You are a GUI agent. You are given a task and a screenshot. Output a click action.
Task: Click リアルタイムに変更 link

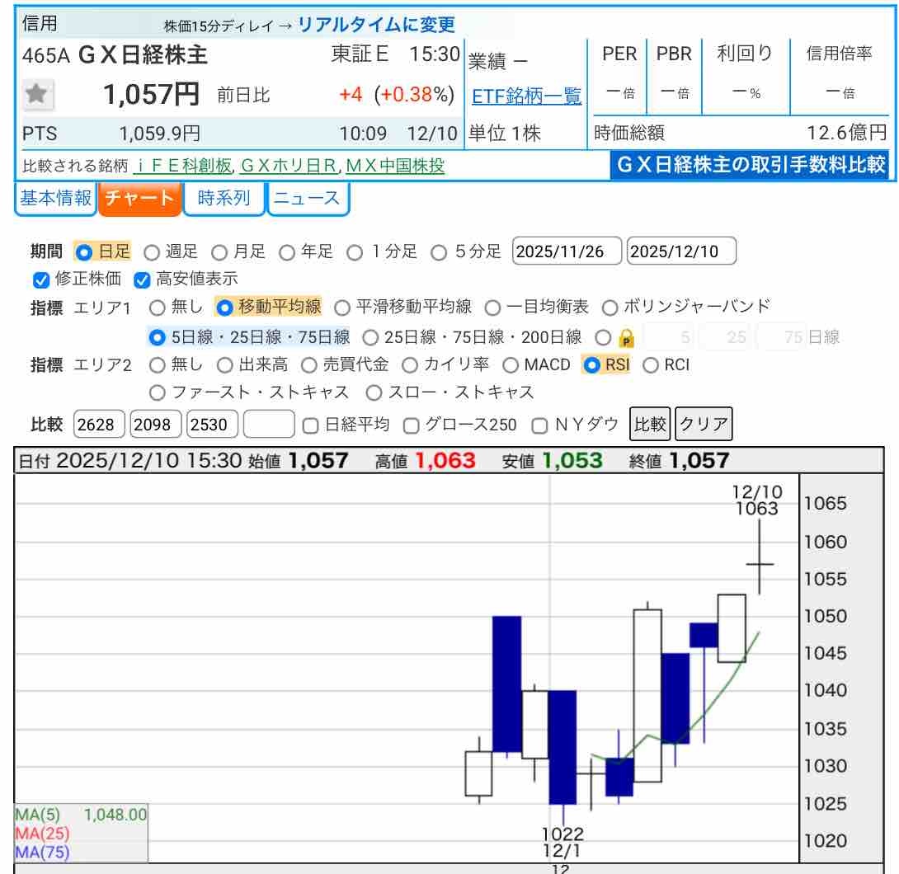click(376, 25)
